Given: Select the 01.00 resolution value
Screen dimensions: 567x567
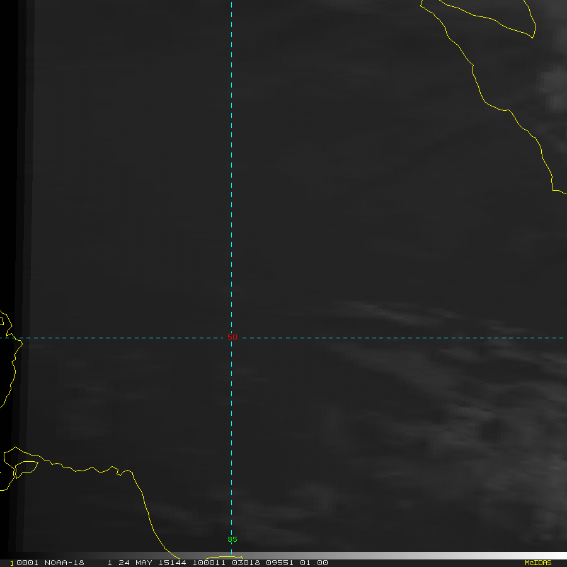Looking at the screenshot, I should [314, 563].
